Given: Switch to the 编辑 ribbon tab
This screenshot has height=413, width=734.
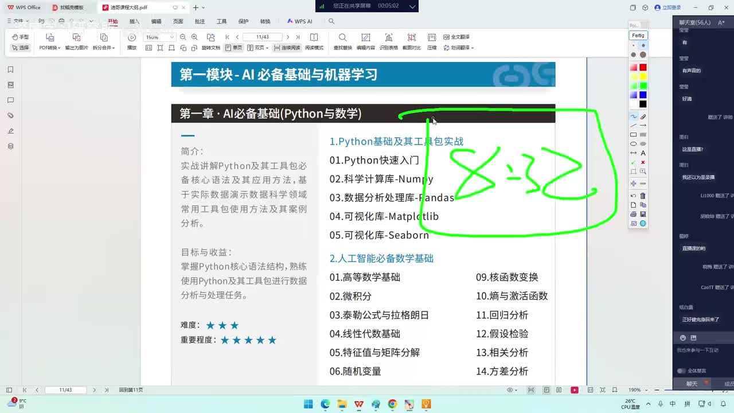Looking at the screenshot, I should (x=156, y=21).
